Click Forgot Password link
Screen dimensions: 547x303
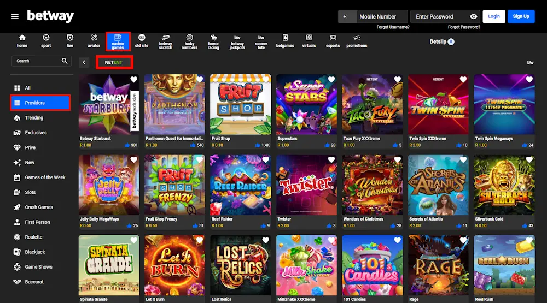click(464, 27)
